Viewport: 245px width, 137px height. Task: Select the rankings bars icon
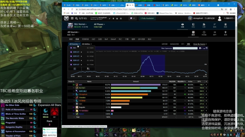tap(215, 25)
